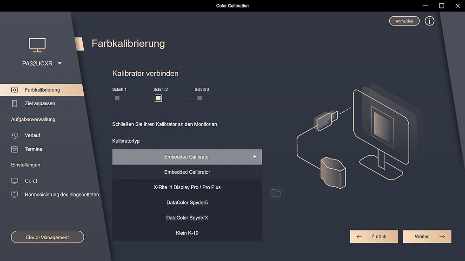Click the Cloud-Management button
Image resolution: width=465 pixels, height=261 pixels.
pos(47,237)
